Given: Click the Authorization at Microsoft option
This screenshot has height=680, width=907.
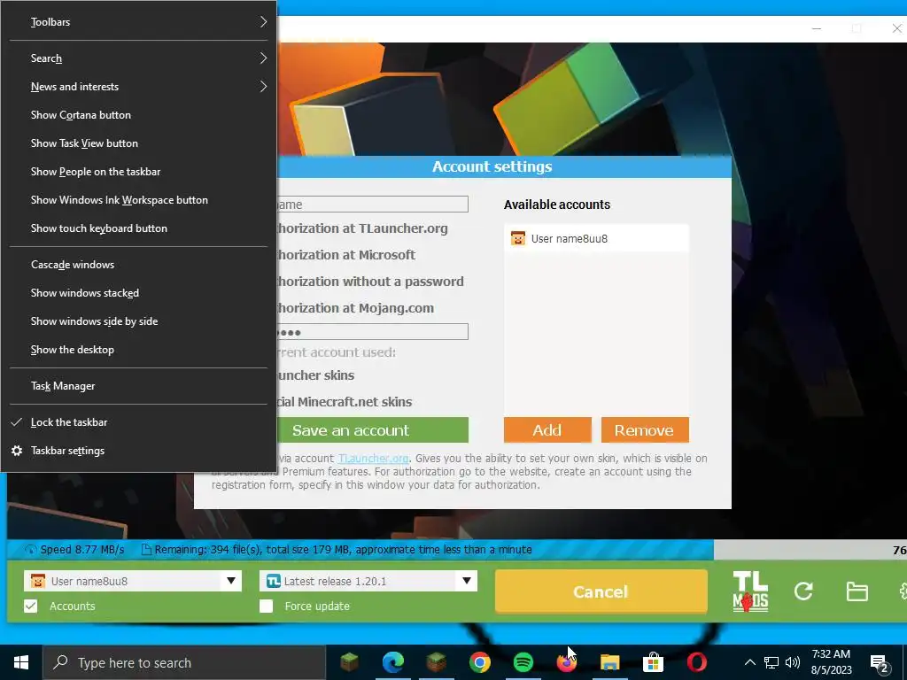Looking at the screenshot, I should [x=346, y=255].
